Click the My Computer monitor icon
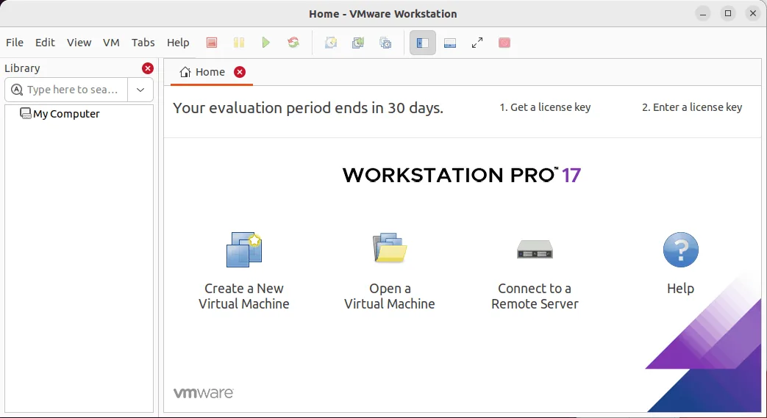This screenshot has height=418, width=767. (26, 113)
